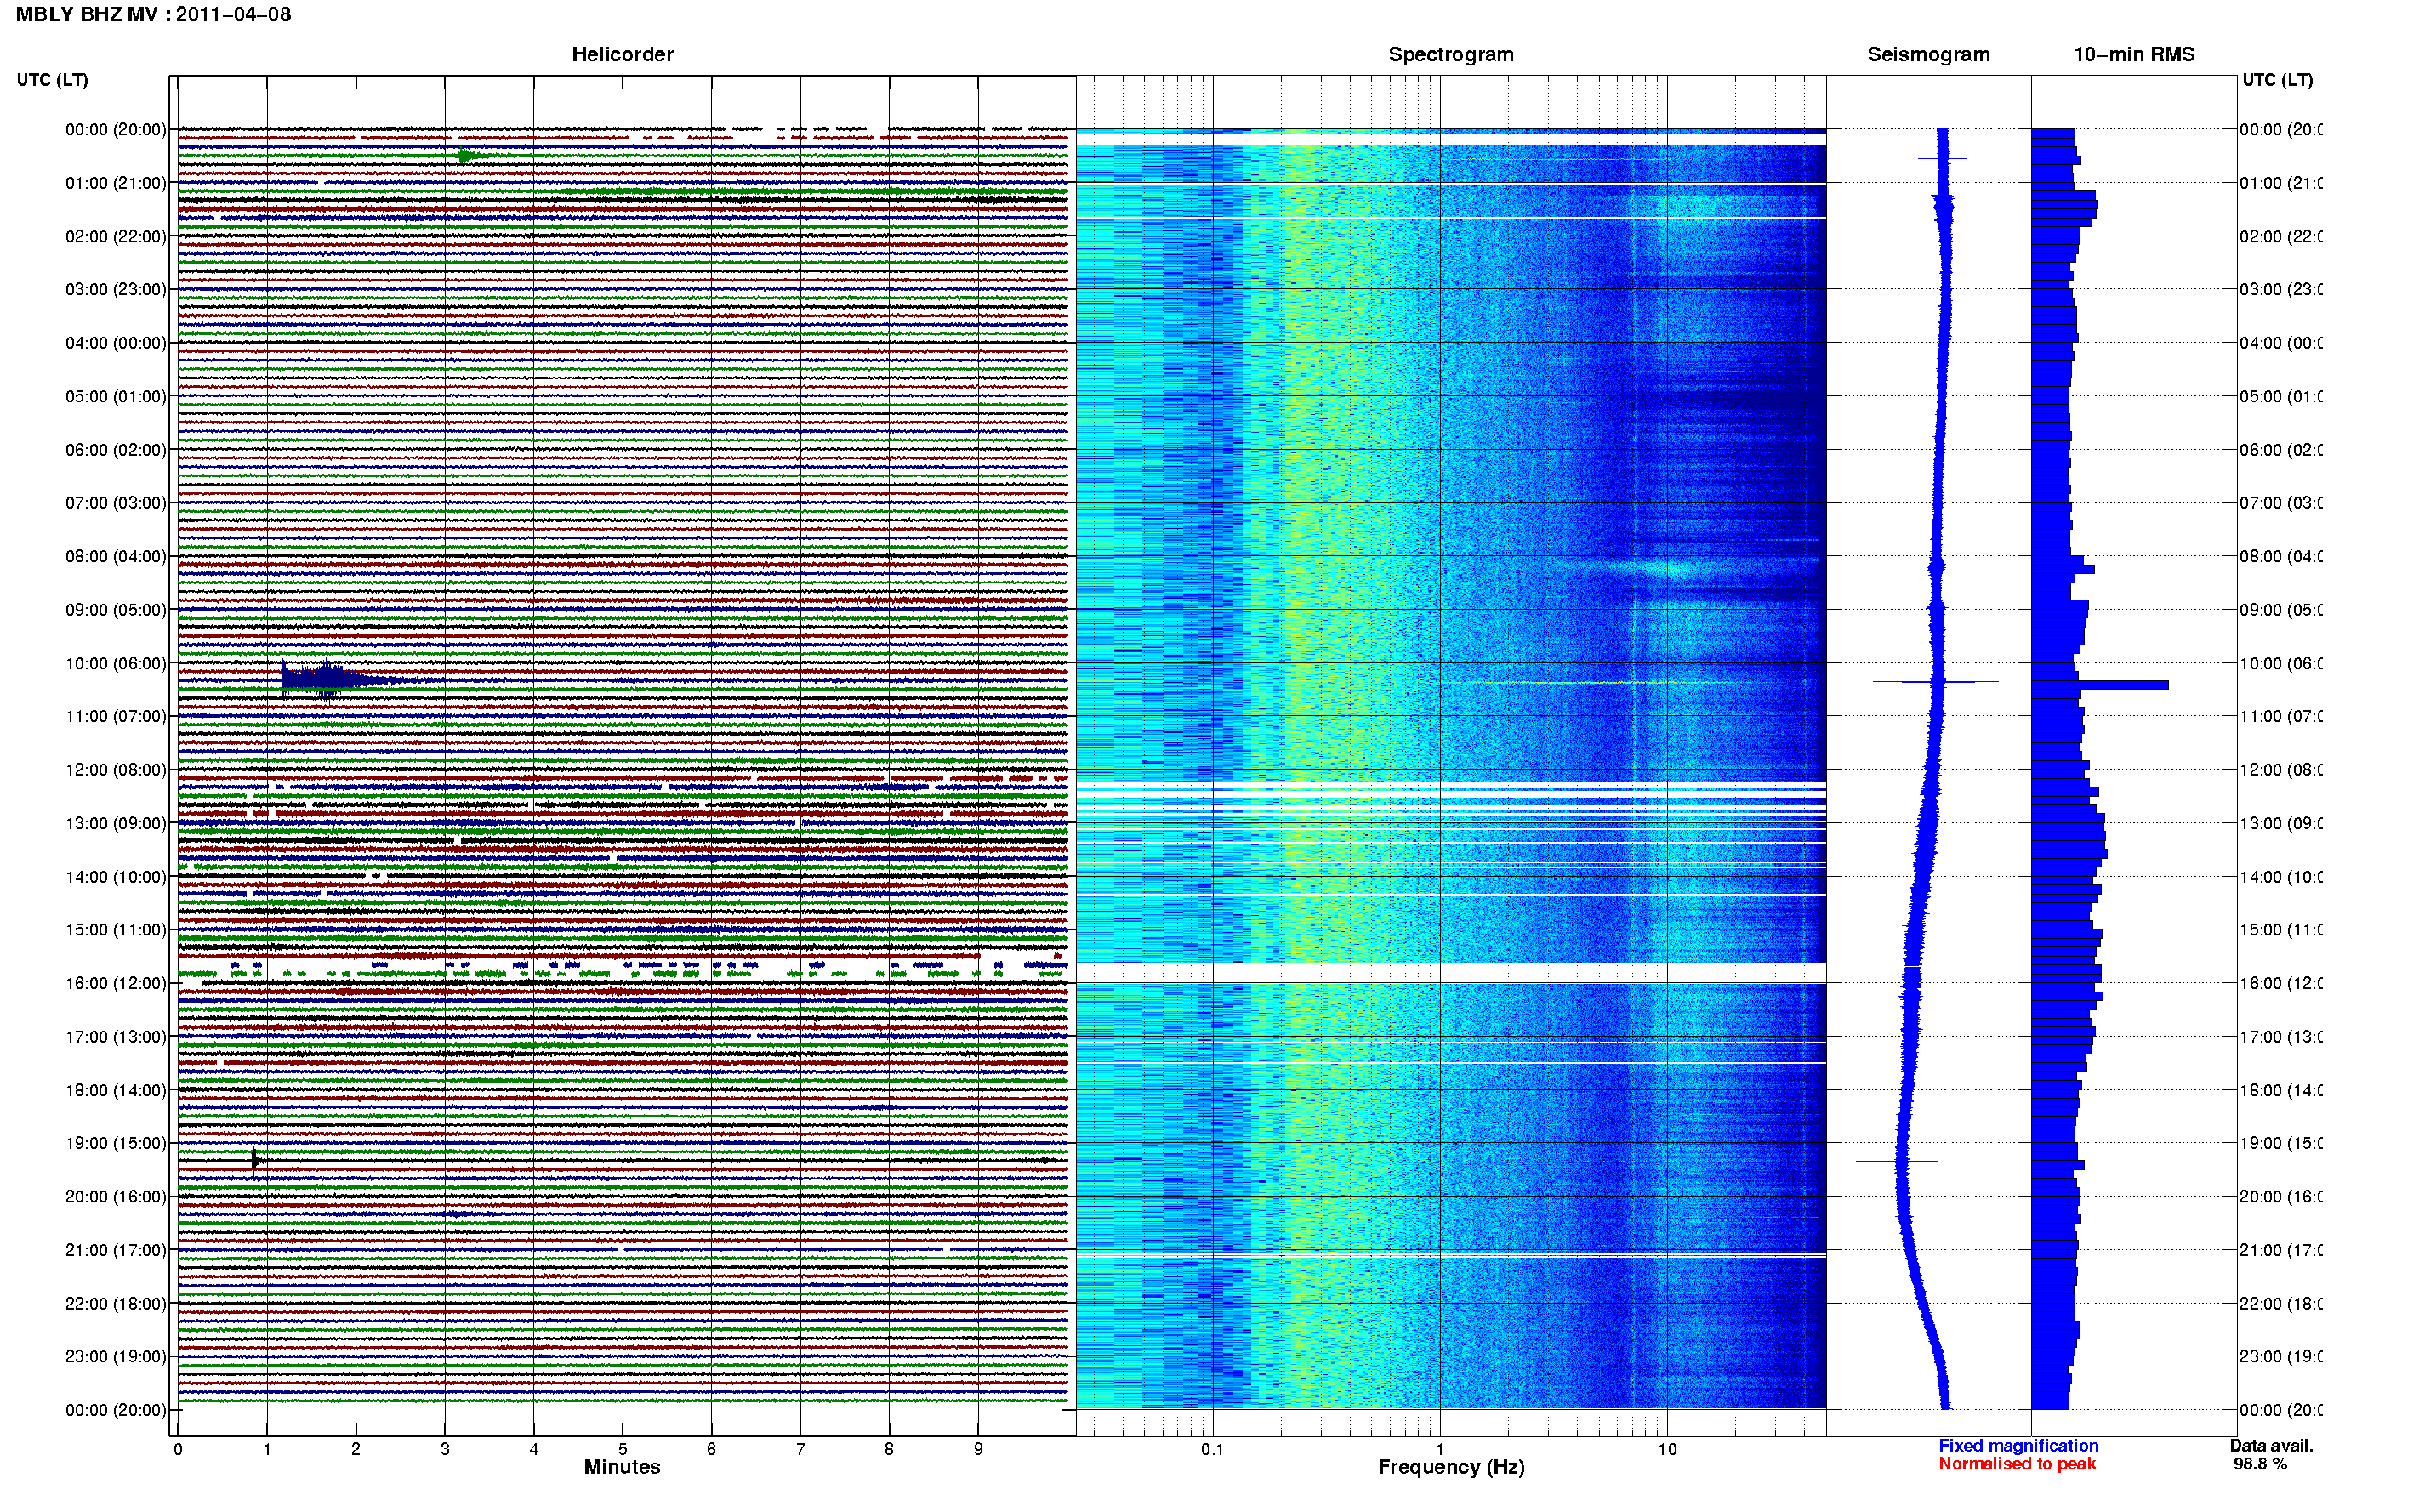Select the Helicorder panel heading
The width and height of the screenshot is (2419, 1512).
click(622, 55)
